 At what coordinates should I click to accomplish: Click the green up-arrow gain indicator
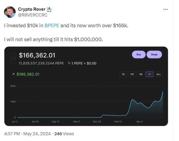point(13,74)
